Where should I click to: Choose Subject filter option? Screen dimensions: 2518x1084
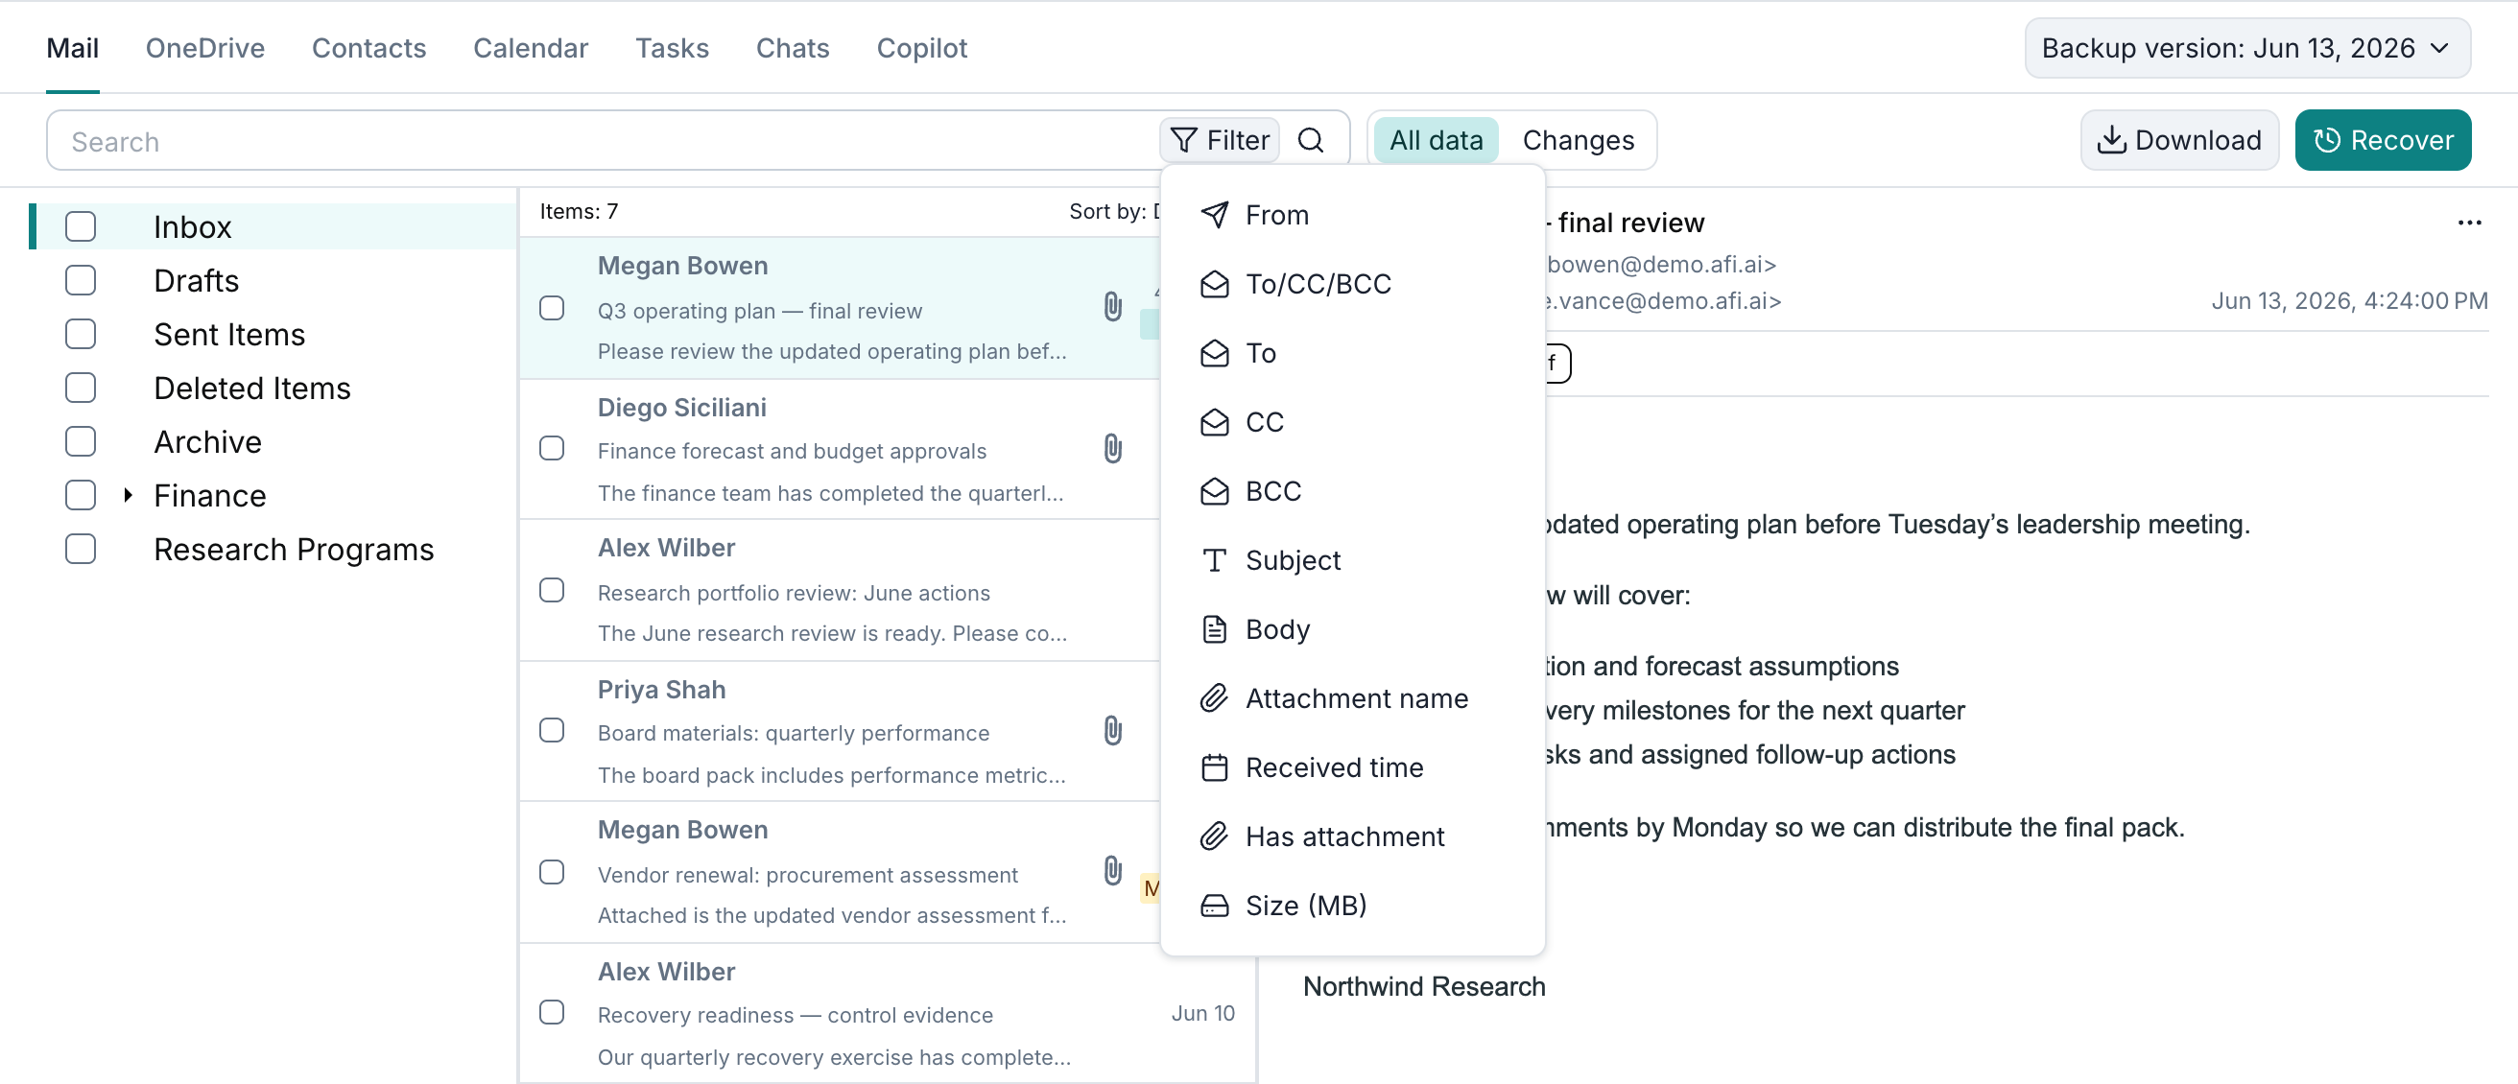pyautogui.click(x=1353, y=560)
